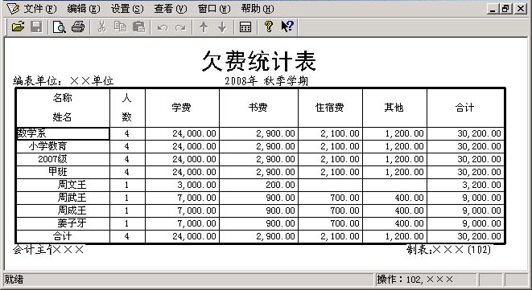532x290 pixels.
Task: Open the Calculator toolbar icon
Action: tap(245, 27)
